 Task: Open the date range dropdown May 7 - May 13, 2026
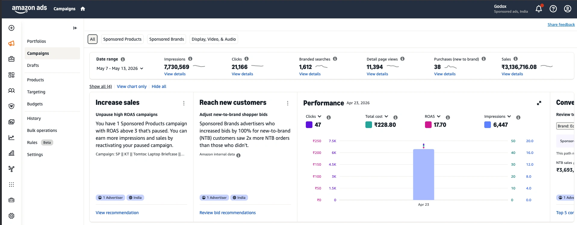(120, 68)
